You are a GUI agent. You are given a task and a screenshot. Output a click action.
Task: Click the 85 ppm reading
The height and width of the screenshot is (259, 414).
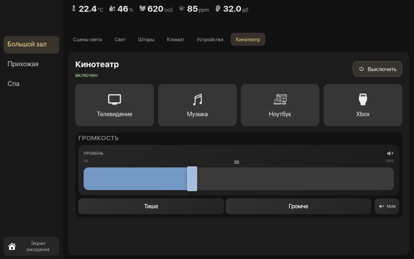coord(198,9)
